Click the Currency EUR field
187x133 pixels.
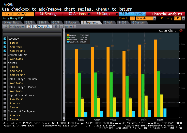pos(178,18)
